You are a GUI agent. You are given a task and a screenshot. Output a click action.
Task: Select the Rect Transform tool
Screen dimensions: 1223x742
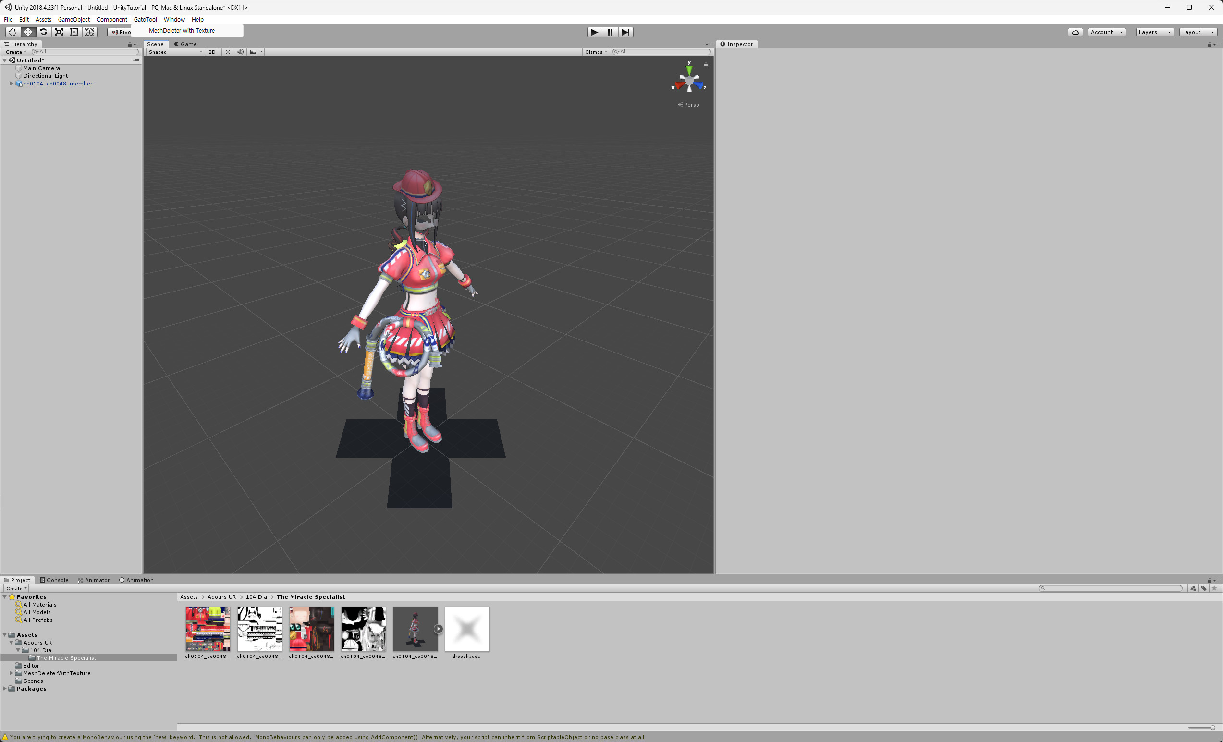point(74,32)
